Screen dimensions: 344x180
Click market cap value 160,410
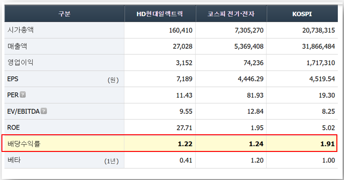point(181,30)
